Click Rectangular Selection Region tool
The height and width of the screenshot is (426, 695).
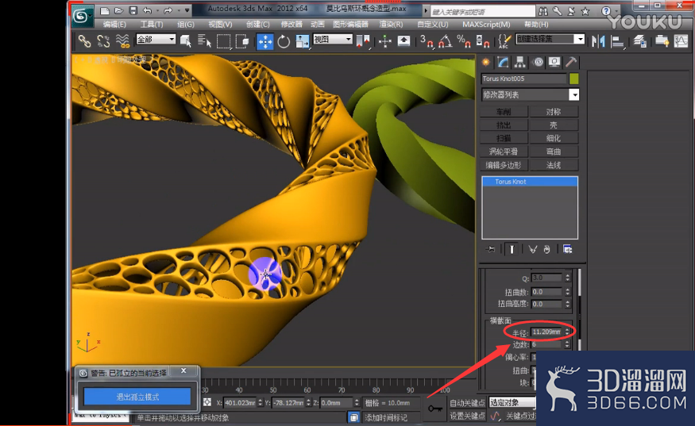223,41
